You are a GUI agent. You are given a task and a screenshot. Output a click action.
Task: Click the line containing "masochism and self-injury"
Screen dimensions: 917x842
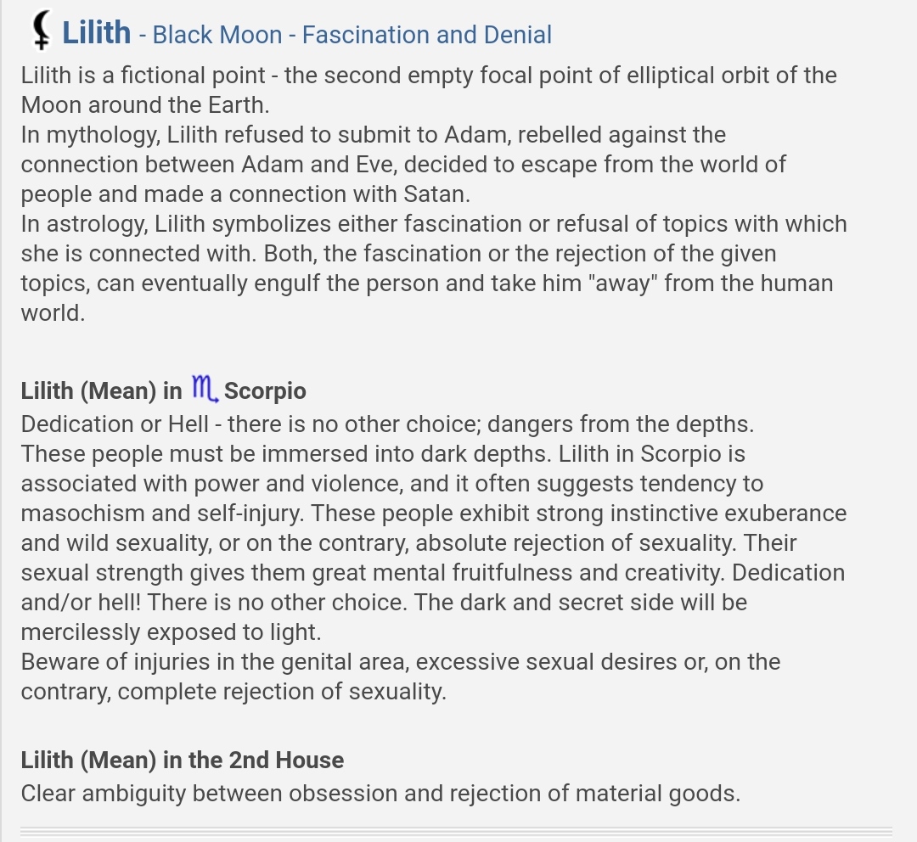click(434, 514)
